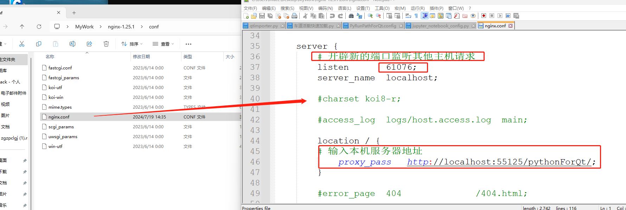This screenshot has height=210, width=626.
Task: Sort by 修改日期 column header
Action: point(141,56)
